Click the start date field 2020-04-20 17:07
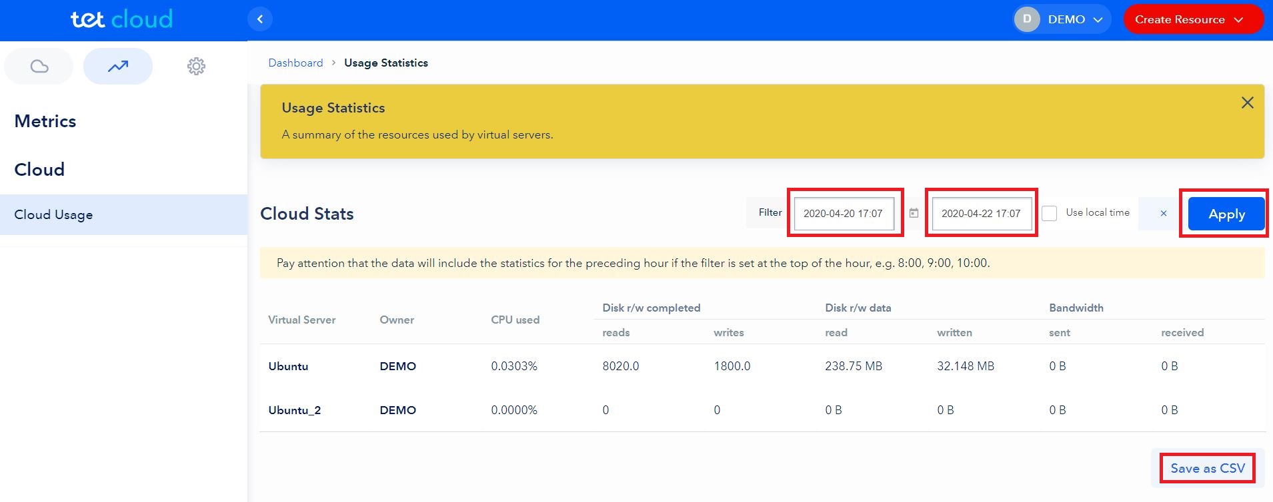Screen dimensions: 1273x502 [844, 213]
